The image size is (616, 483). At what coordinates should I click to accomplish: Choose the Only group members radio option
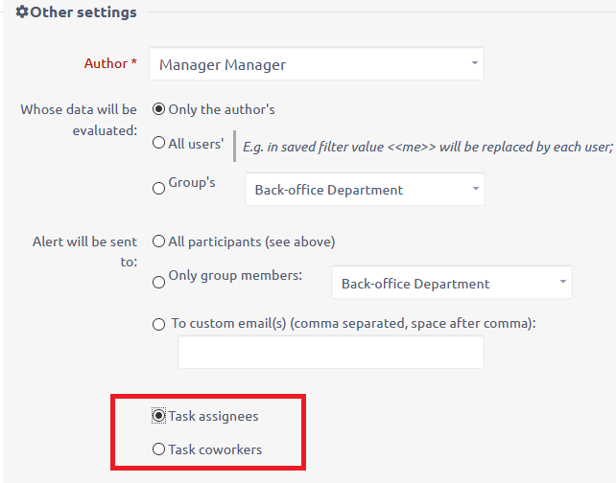pos(159,282)
